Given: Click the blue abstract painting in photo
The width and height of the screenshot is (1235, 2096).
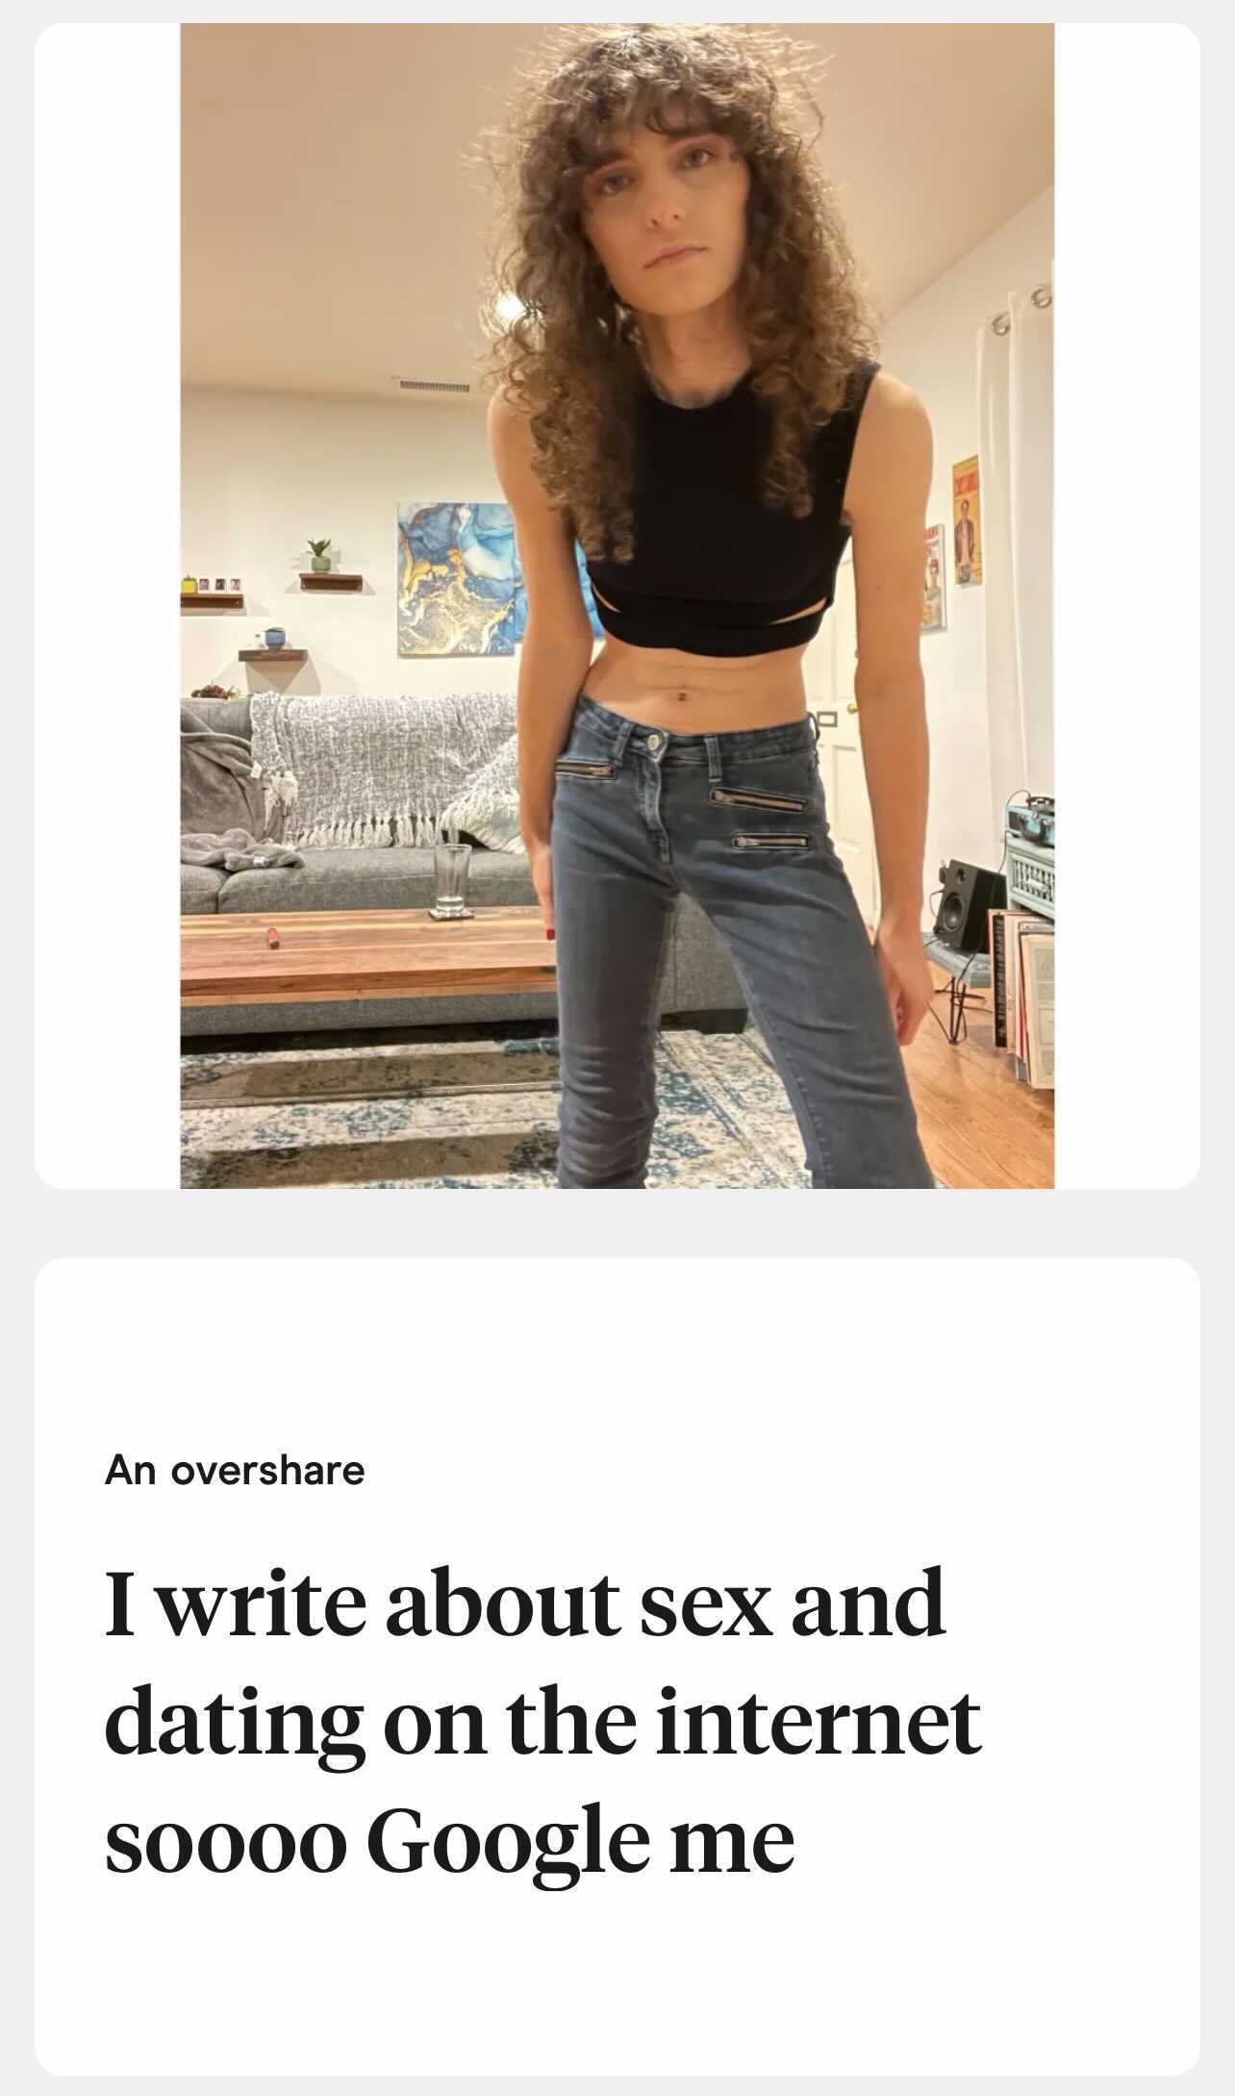Looking at the screenshot, I should [457, 579].
